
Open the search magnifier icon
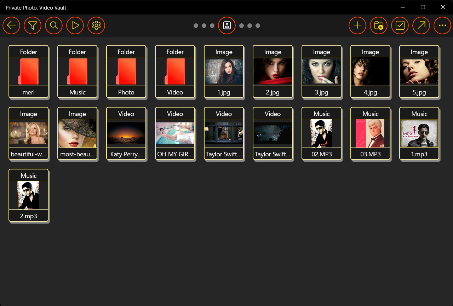pos(54,25)
